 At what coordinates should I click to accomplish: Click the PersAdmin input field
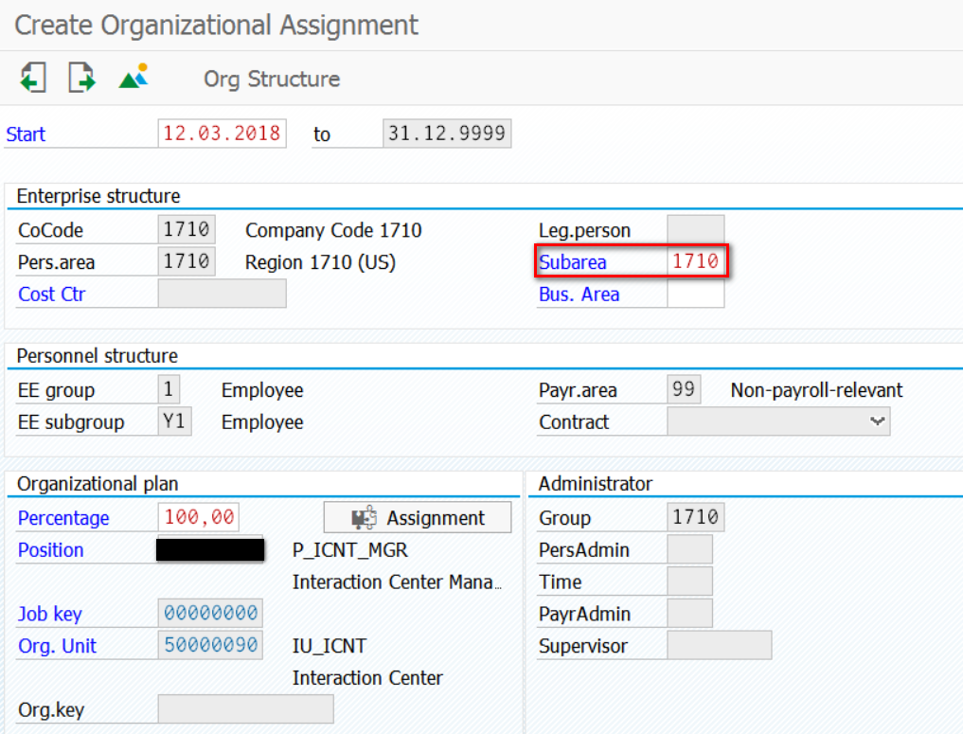689,549
